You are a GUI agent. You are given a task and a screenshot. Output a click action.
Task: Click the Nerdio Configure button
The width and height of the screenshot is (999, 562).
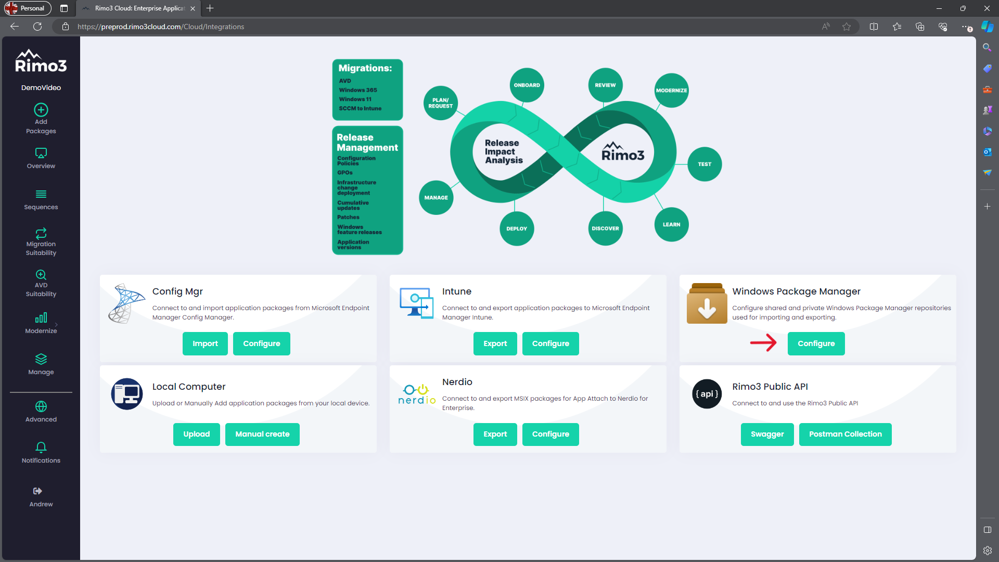click(x=550, y=434)
